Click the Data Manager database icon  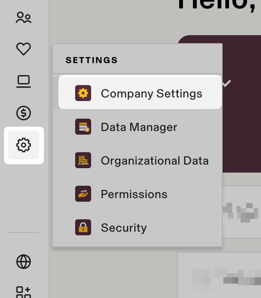[83, 127]
